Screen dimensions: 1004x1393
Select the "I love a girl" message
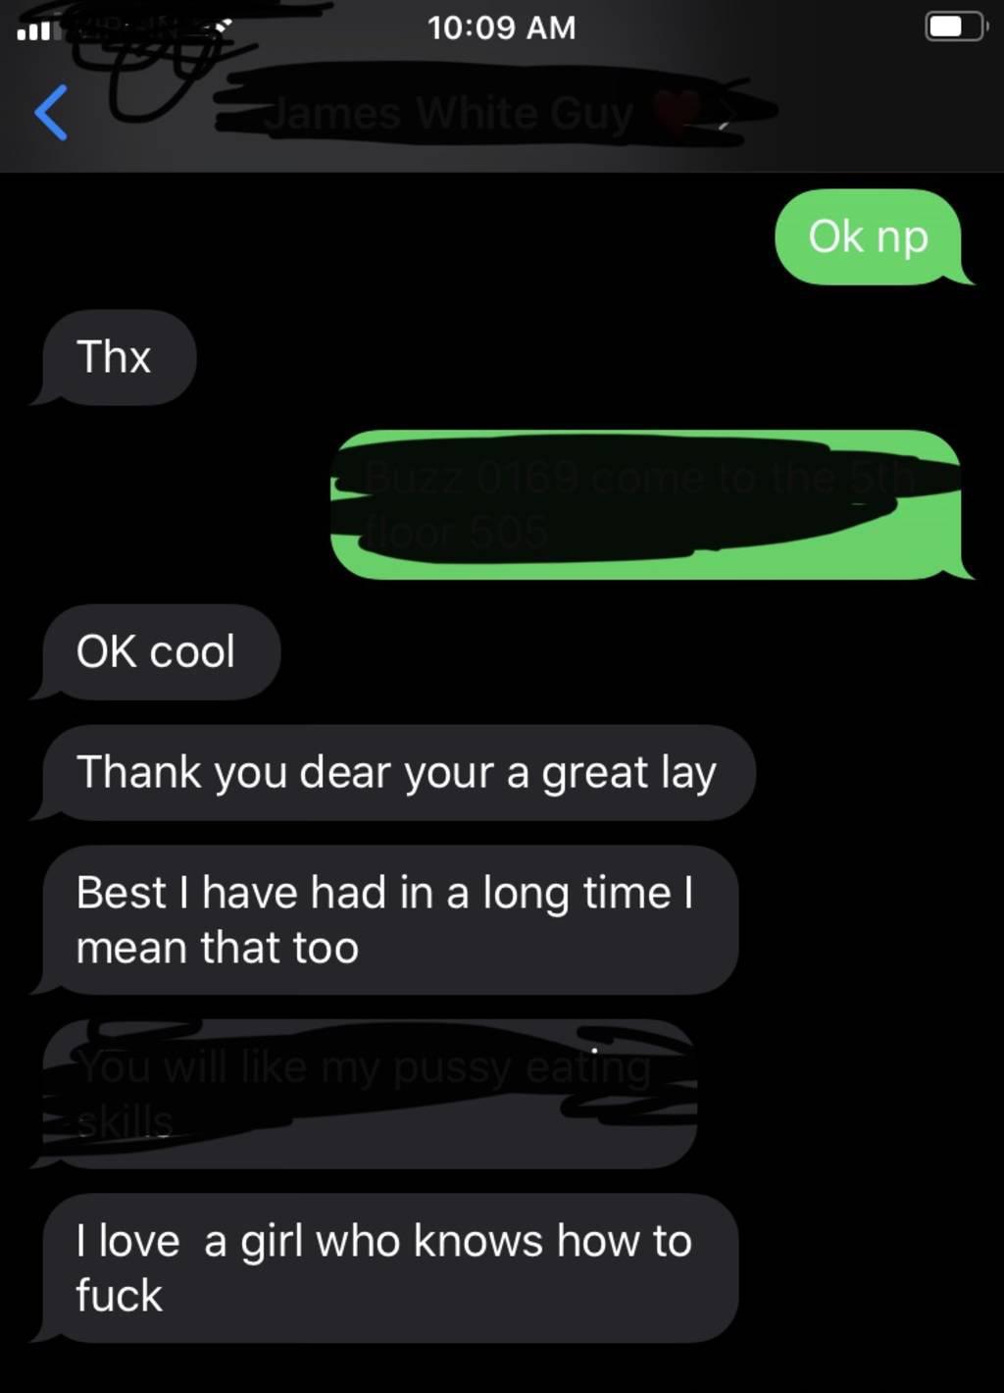pos(385,1267)
